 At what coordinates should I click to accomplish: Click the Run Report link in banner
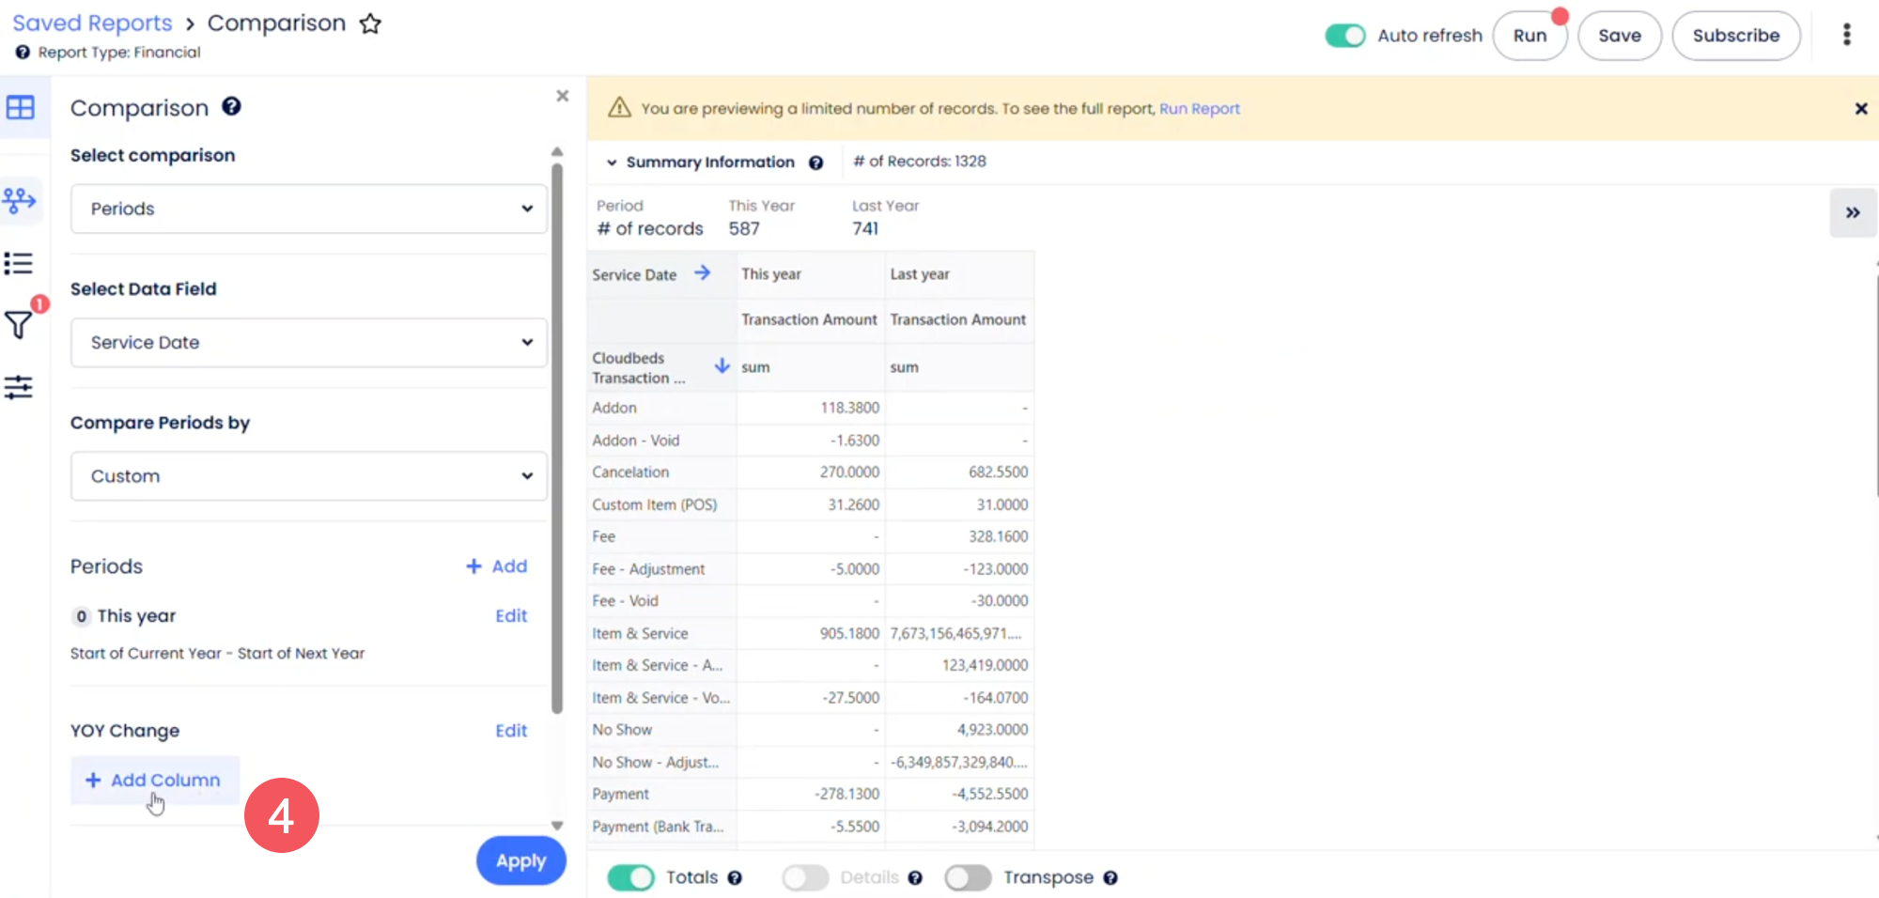coord(1199,109)
